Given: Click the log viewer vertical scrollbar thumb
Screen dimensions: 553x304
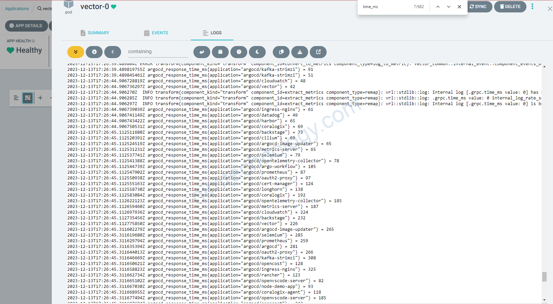Looking at the screenshot, I should coord(544,276).
